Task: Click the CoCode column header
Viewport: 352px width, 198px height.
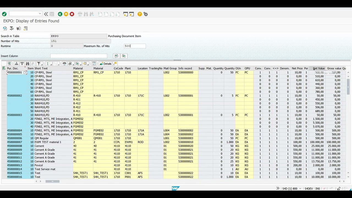Action: (x=118, y=68)
